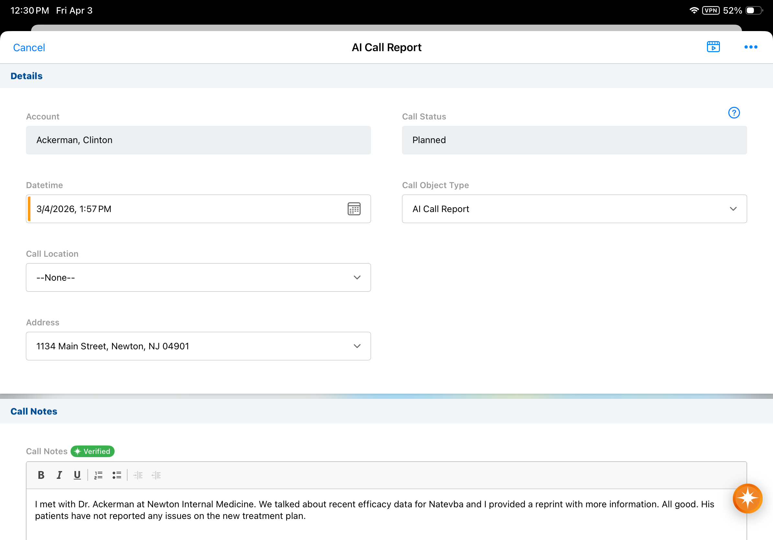Toggle bold formatting in Call Notes
This screenshot has width=773, height=540.
[x=41, y=475]
